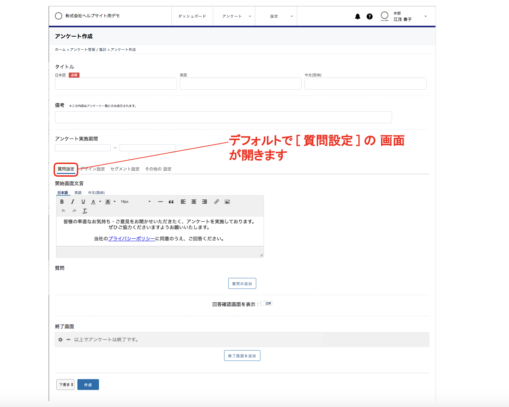The width and height of the screenshot is (509, 407).
Task: Center-align the start screen text
Action: (x=194, y=202)
